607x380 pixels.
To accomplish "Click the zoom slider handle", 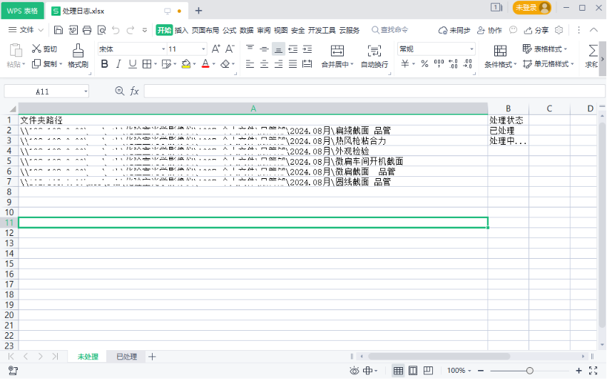I will coord(529,371).
